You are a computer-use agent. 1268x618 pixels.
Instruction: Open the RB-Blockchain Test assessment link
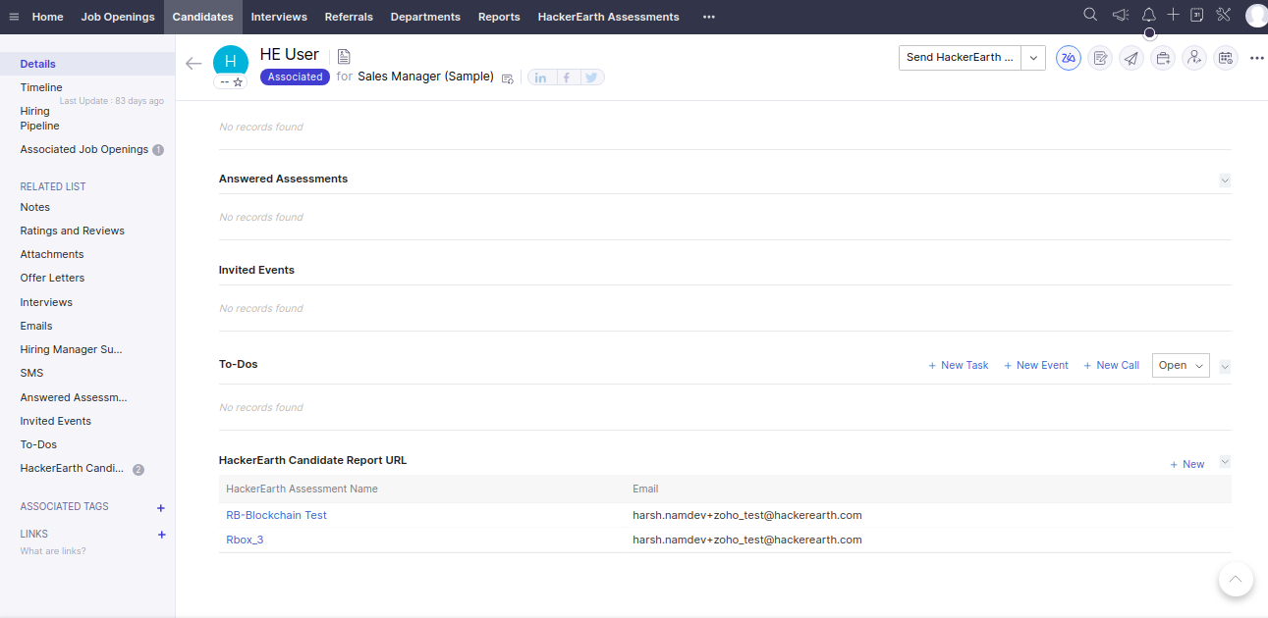pyautogui.click(x=276, y=515)
